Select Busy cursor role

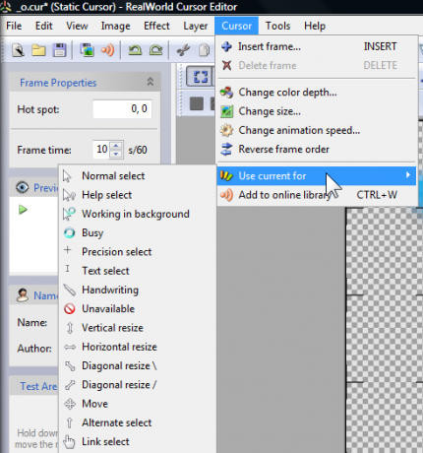pos(138,233)
